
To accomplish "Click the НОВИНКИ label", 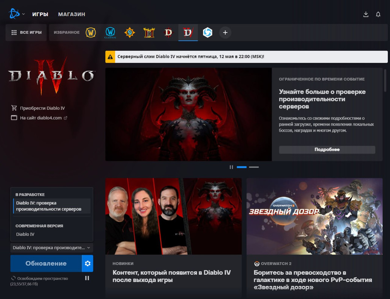I will (x=123, y=263).
